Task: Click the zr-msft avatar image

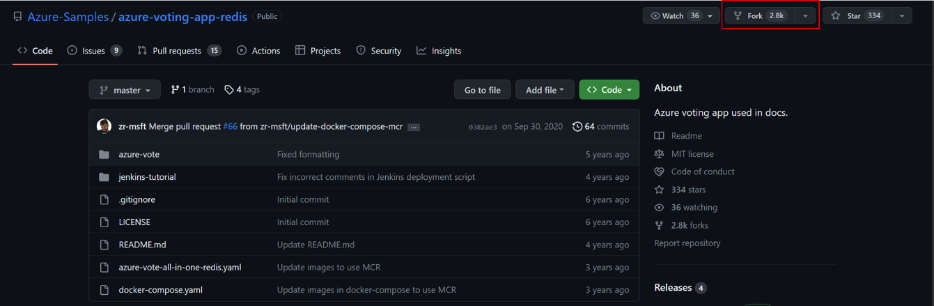Action: click(x=104, y=126)
